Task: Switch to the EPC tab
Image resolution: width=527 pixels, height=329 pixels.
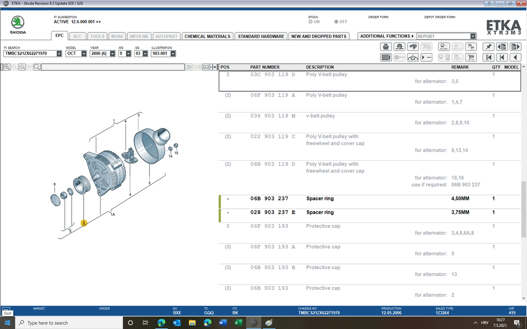Action: pos(60,35)
